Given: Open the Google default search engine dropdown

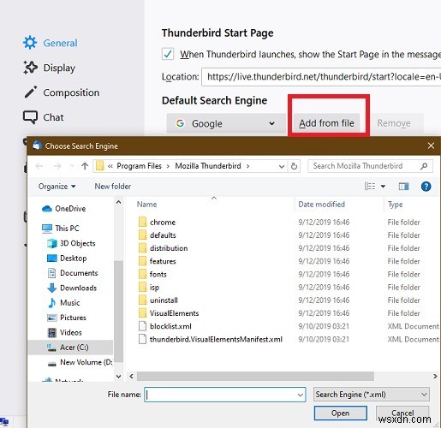Looking at the screenshot, I should pos(226,123).
